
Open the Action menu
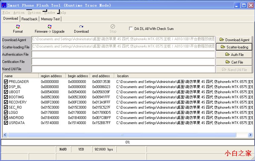click(19, 12)
